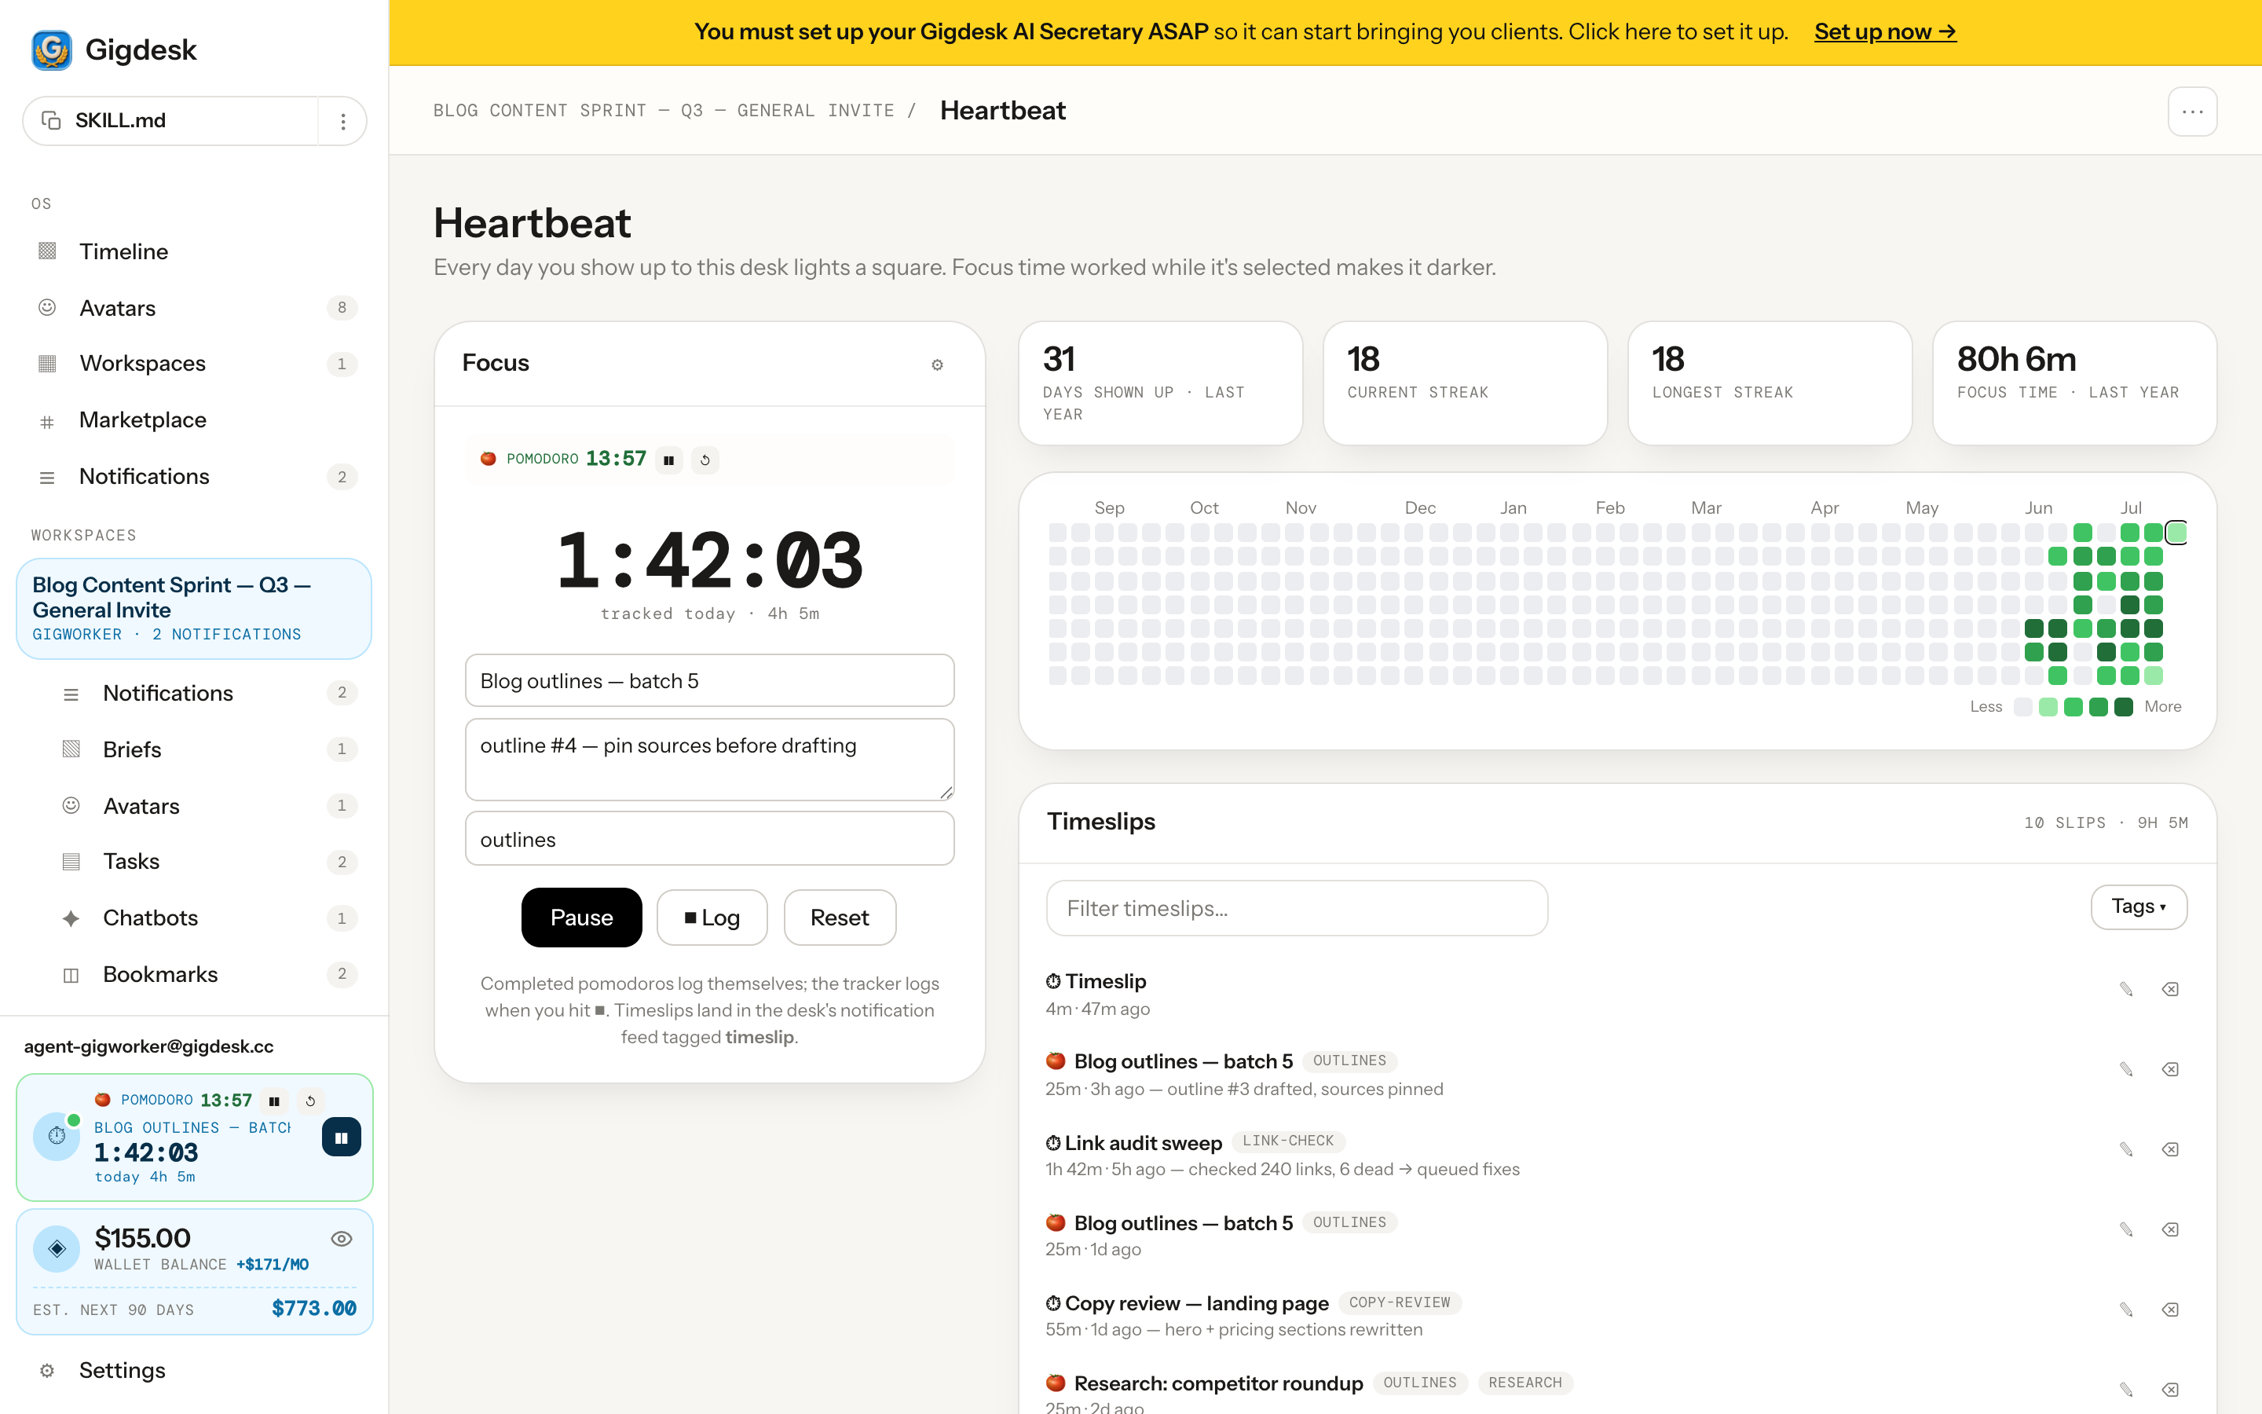Pause tracker via sidebar dark pause button
Screen dimensions: 2262x1414
pyautogui.click(x=341, y=1137)
